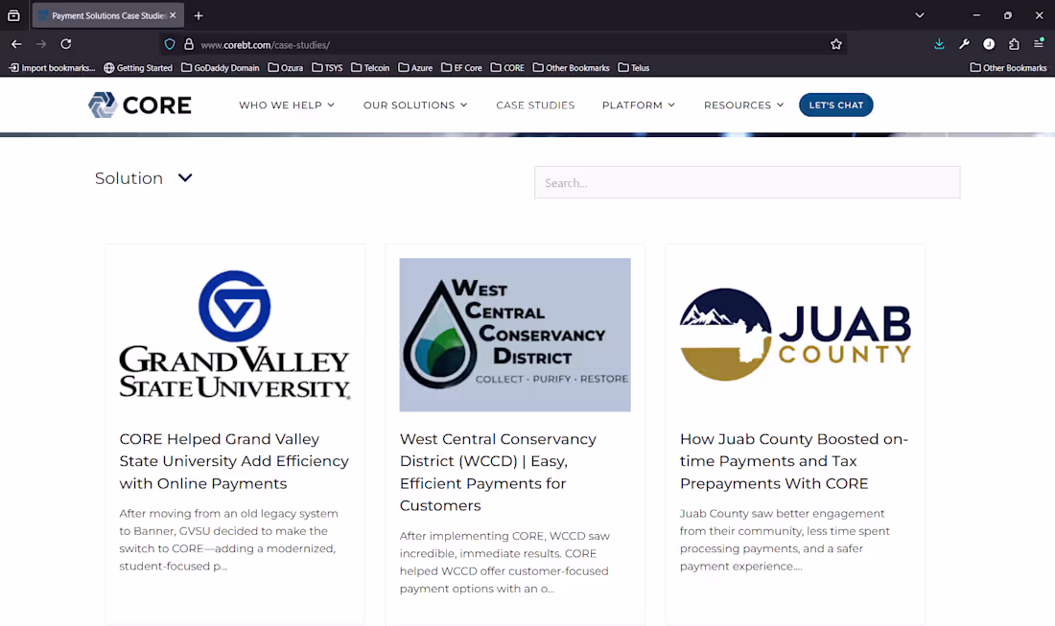Screen dimensions: 1055x626
Task: Click the browser back arrow
Action: pos(17,44)
